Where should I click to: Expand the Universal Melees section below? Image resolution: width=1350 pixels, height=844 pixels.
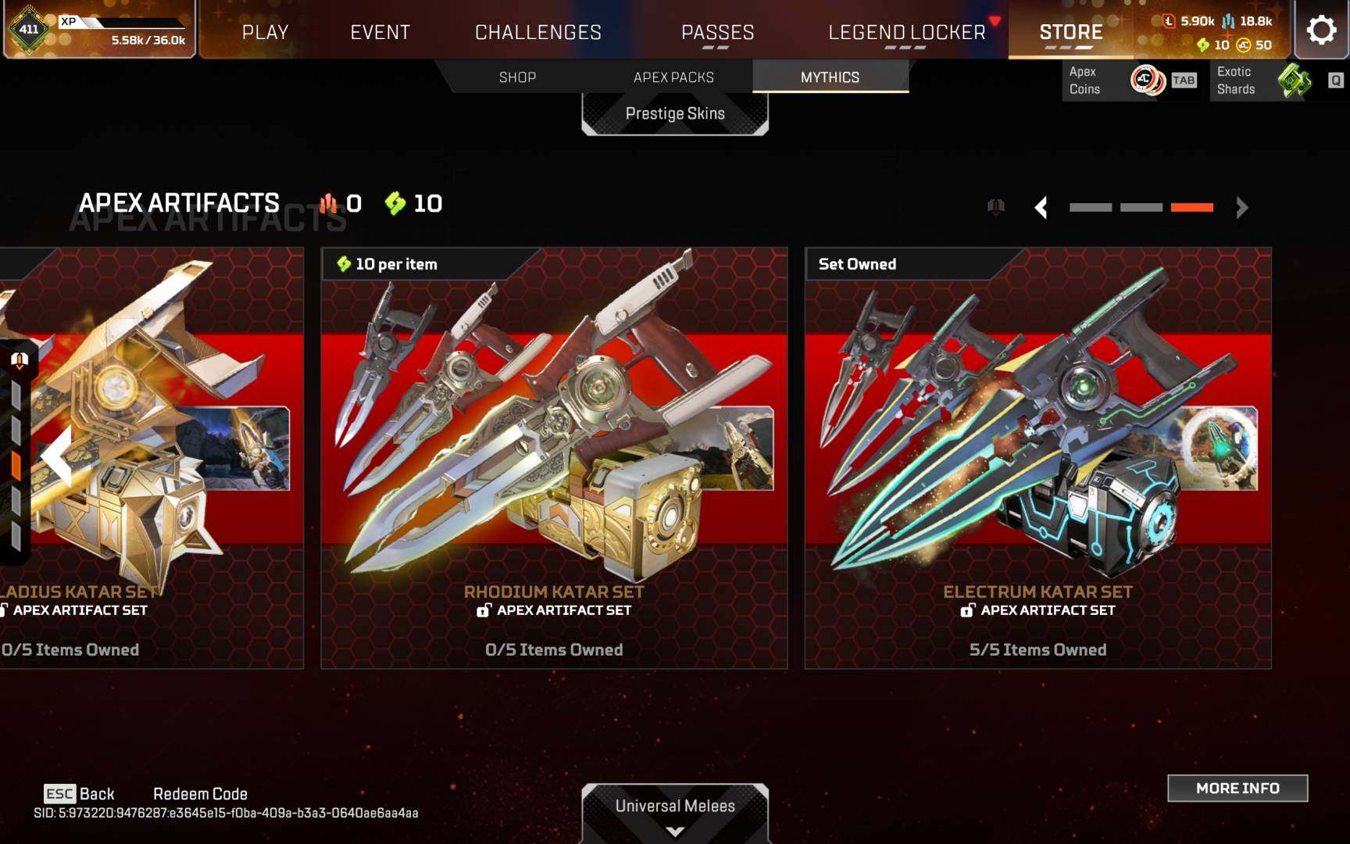675,814
